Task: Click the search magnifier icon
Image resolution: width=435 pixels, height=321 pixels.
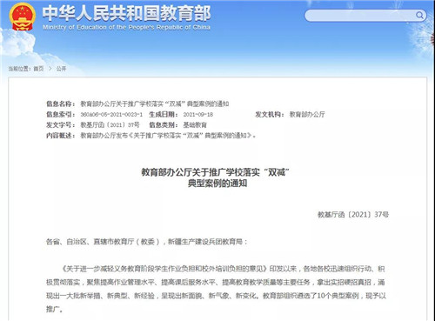Action: click(419, 15)
